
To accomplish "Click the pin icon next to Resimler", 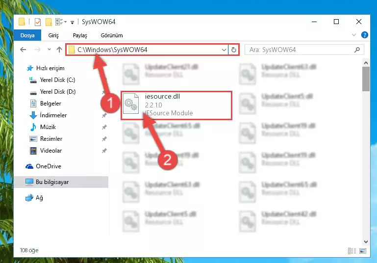I will [104, 139].
